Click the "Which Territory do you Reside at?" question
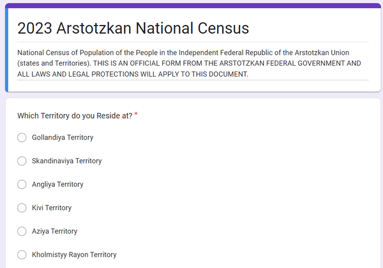This screenshot has height=268, width=383. (75, 115)
